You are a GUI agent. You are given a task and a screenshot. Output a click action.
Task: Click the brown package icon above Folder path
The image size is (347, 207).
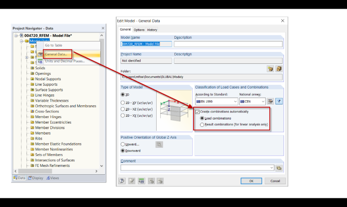tap(279, 69)
